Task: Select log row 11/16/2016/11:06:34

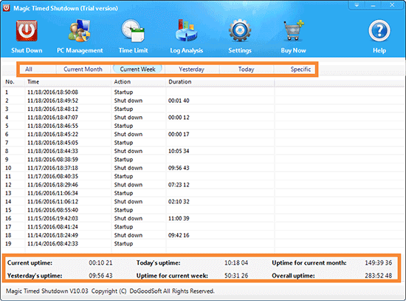Action: tap(203, 193)
